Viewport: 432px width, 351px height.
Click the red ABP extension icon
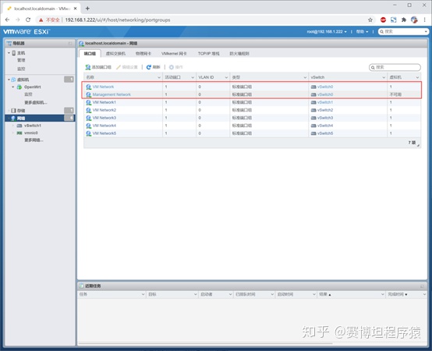383,19
